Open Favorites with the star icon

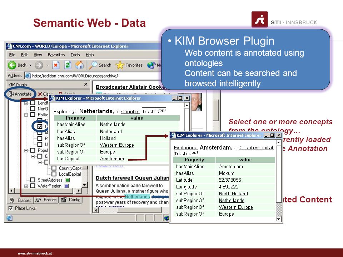(x=120, y=65)
